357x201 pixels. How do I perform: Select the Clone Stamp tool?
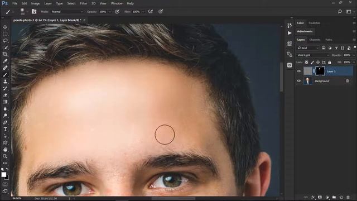tap(5, 82)
